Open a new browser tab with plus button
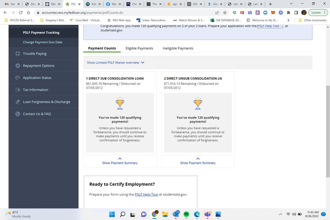Viewport: 330px width, 220px height. pos(270,4)
